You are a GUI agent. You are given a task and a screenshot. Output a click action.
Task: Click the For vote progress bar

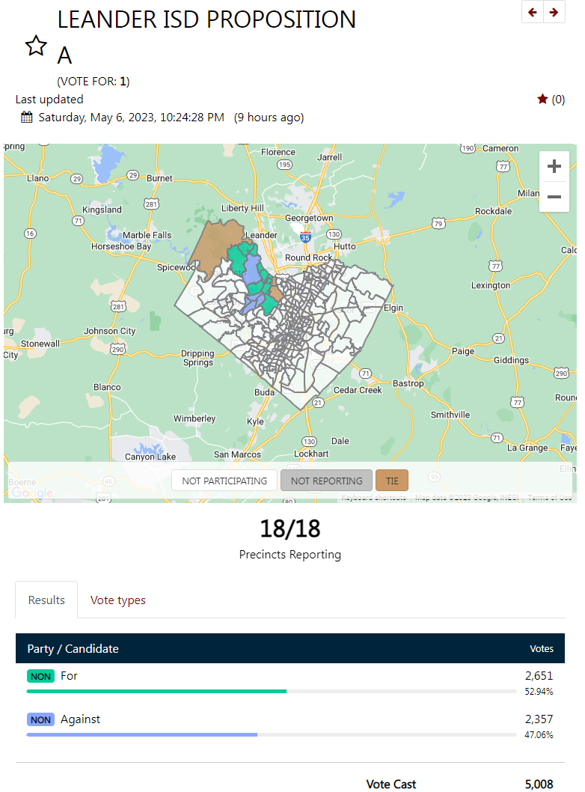(272, 691)
